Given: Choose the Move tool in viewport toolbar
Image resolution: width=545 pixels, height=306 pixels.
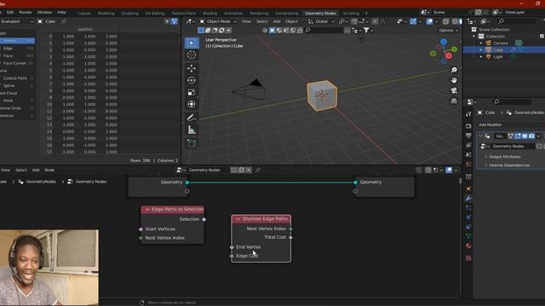Looking at the screenshot, I should (x=192, y=68).
